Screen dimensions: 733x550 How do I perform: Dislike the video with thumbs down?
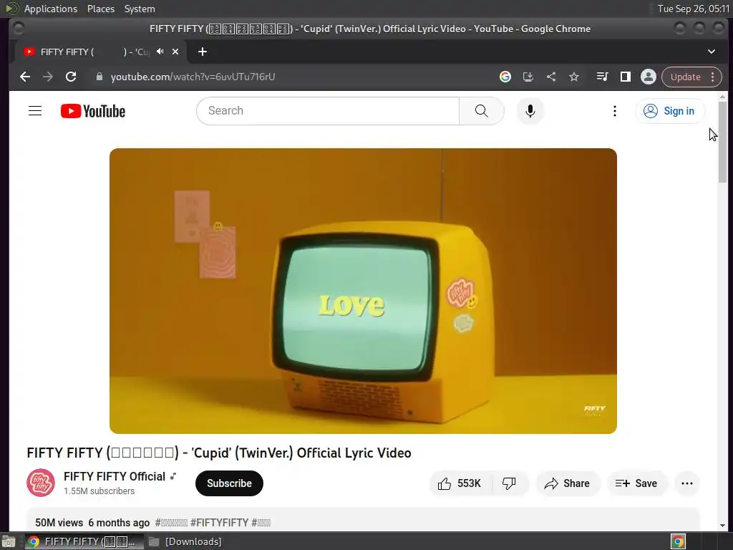[x=509, y=483]
